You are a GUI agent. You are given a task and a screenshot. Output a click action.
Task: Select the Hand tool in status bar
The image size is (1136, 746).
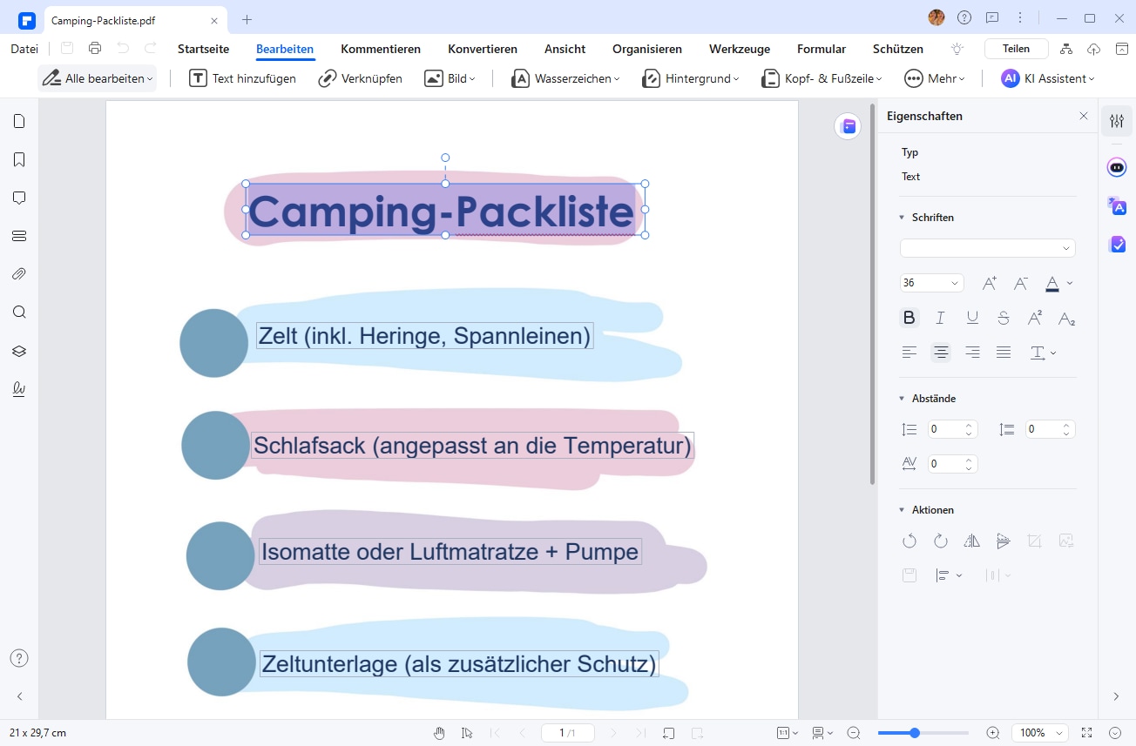[x=440, y=733]
